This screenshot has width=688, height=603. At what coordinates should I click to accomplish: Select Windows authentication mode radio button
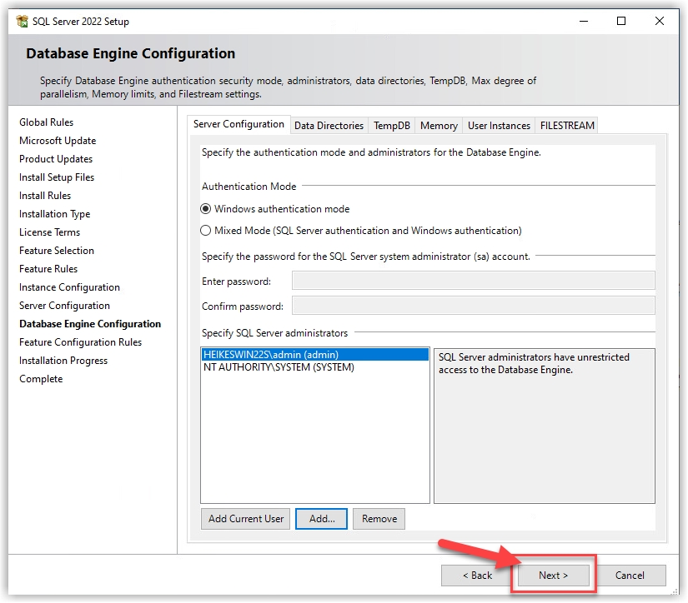(x=207, y=209)
